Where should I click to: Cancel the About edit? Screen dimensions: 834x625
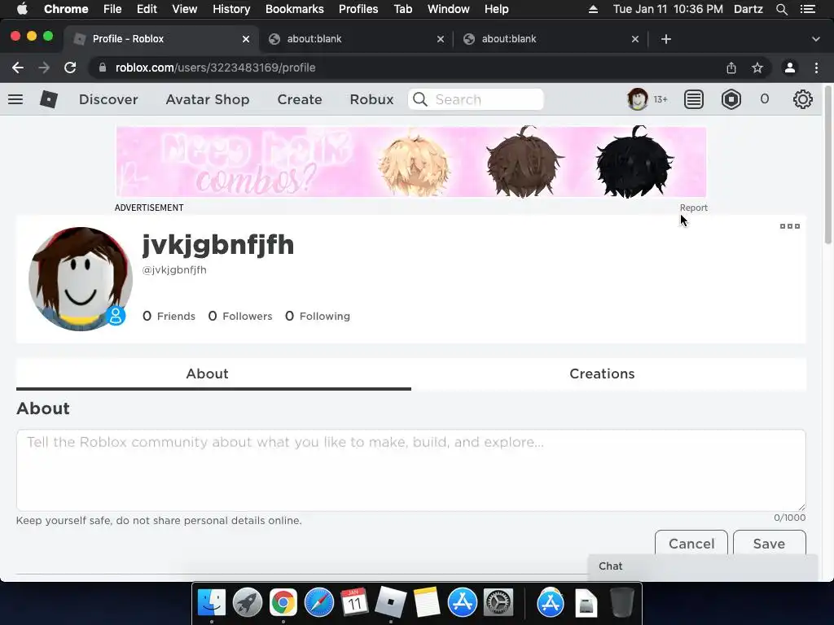691,543
